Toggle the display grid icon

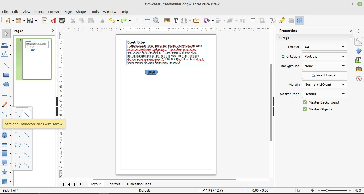[138, 20]
